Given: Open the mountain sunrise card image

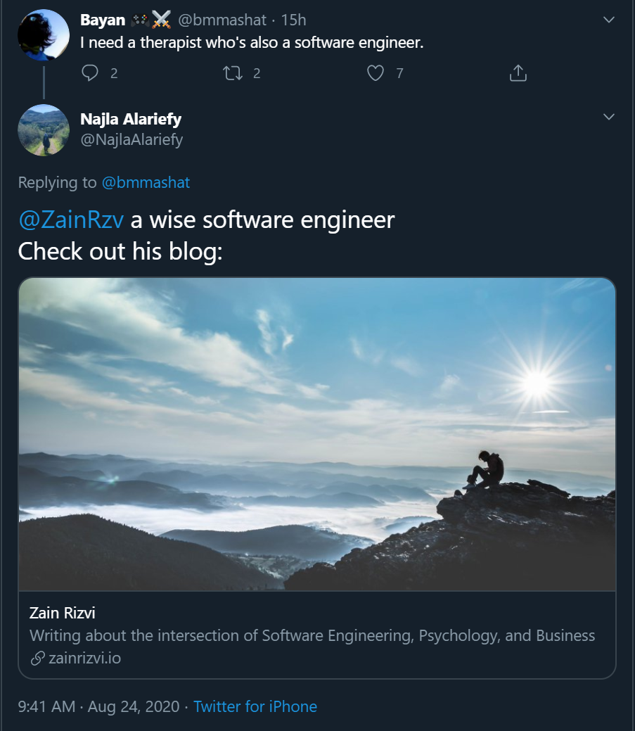Looking at the screenshot, I should pos(317,435).
